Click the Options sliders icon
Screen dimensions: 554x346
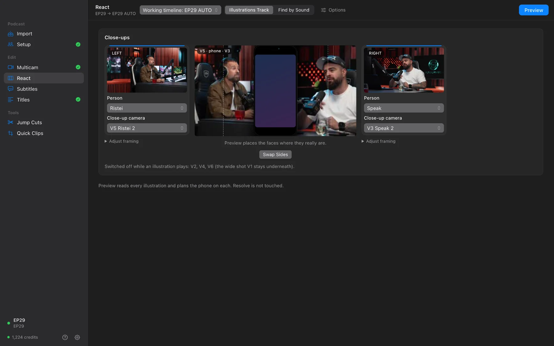pos(323,10)
